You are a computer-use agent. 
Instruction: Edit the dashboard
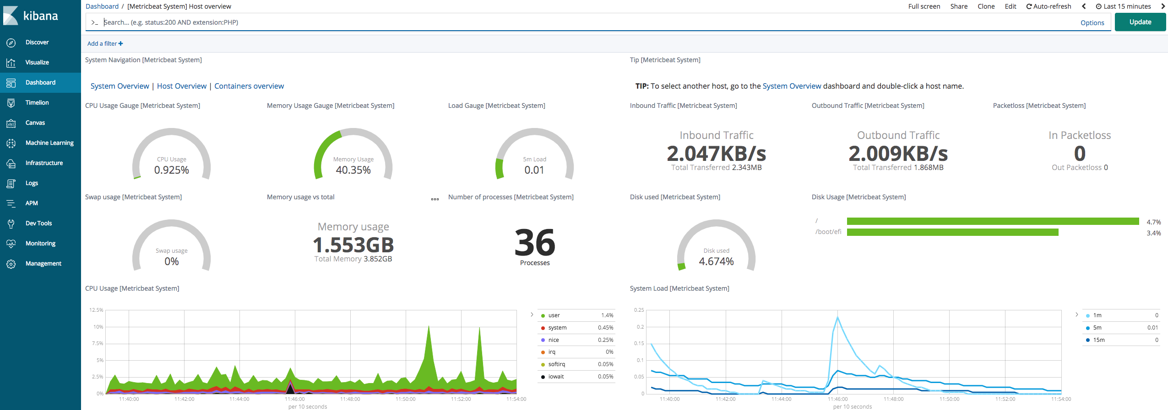1010,6
